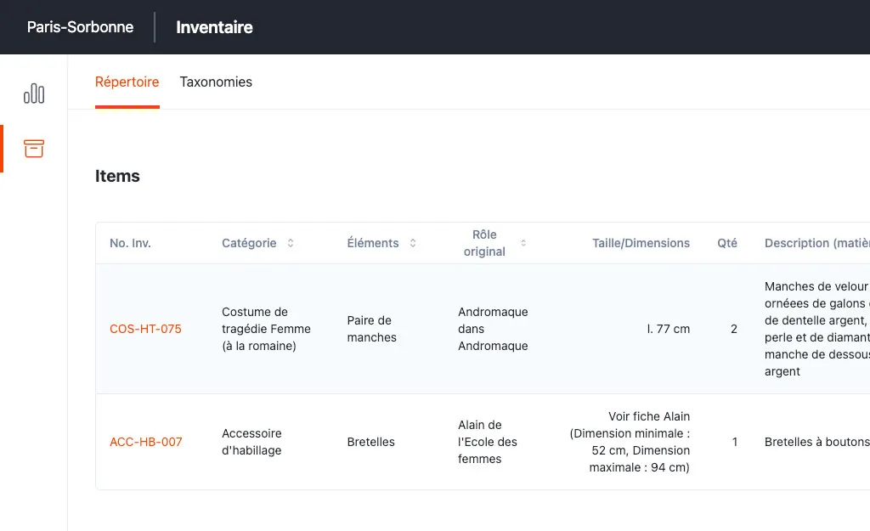Open inventory item ACC-HB-007

click(145, 442)
